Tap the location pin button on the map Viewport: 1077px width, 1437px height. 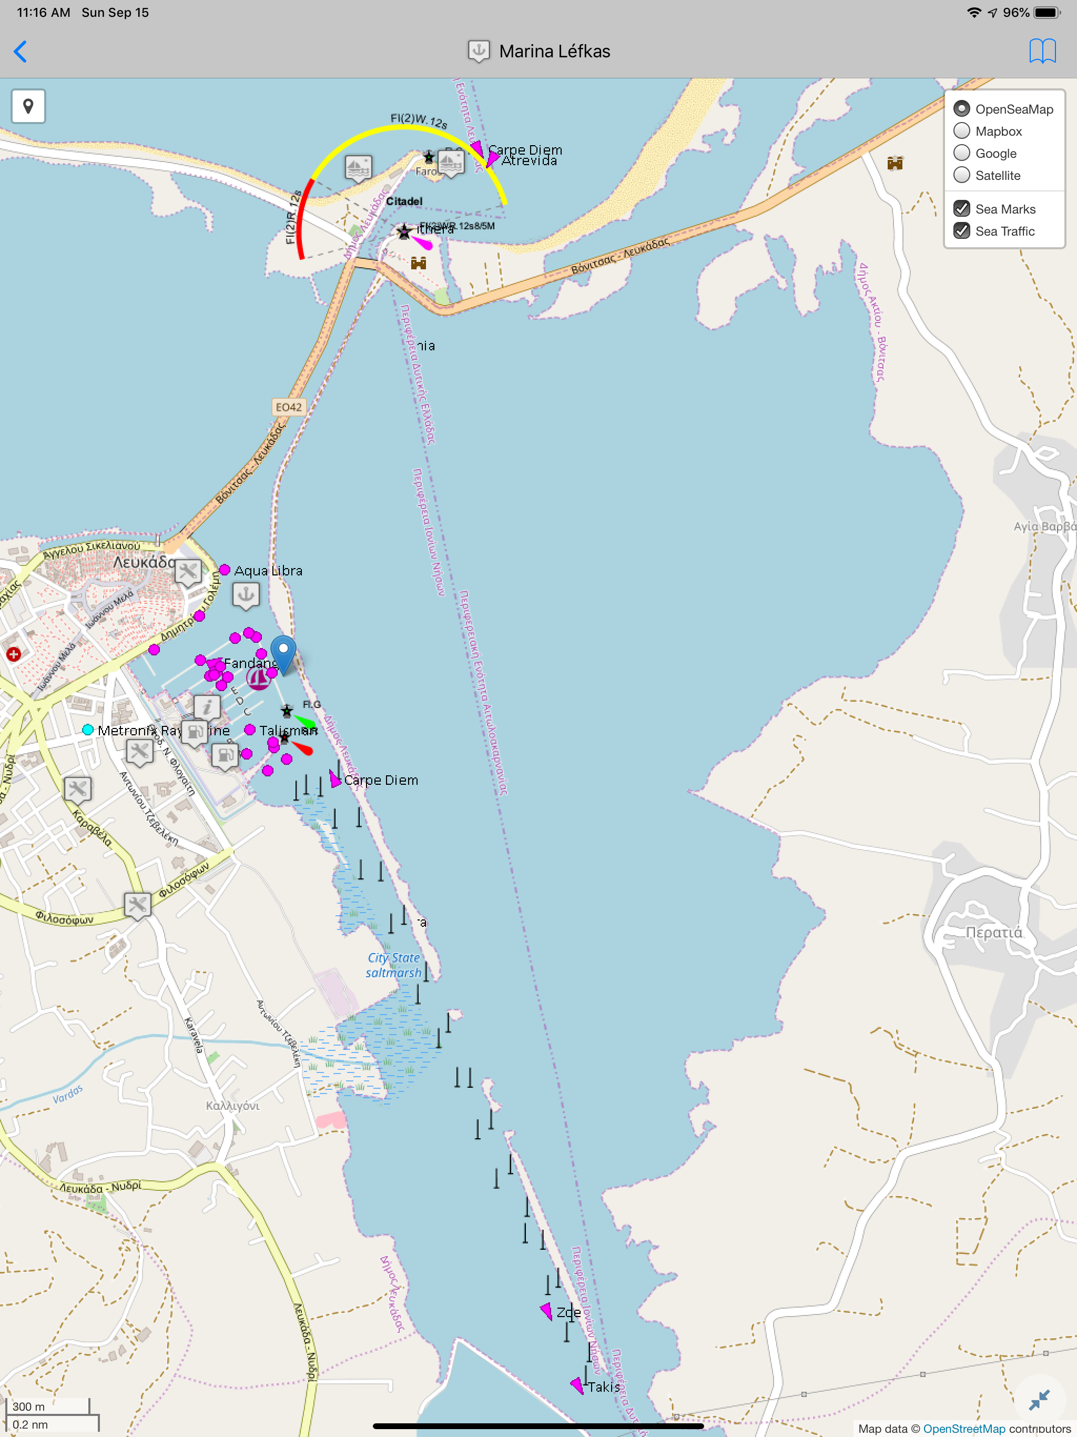(x=28, y=106)
